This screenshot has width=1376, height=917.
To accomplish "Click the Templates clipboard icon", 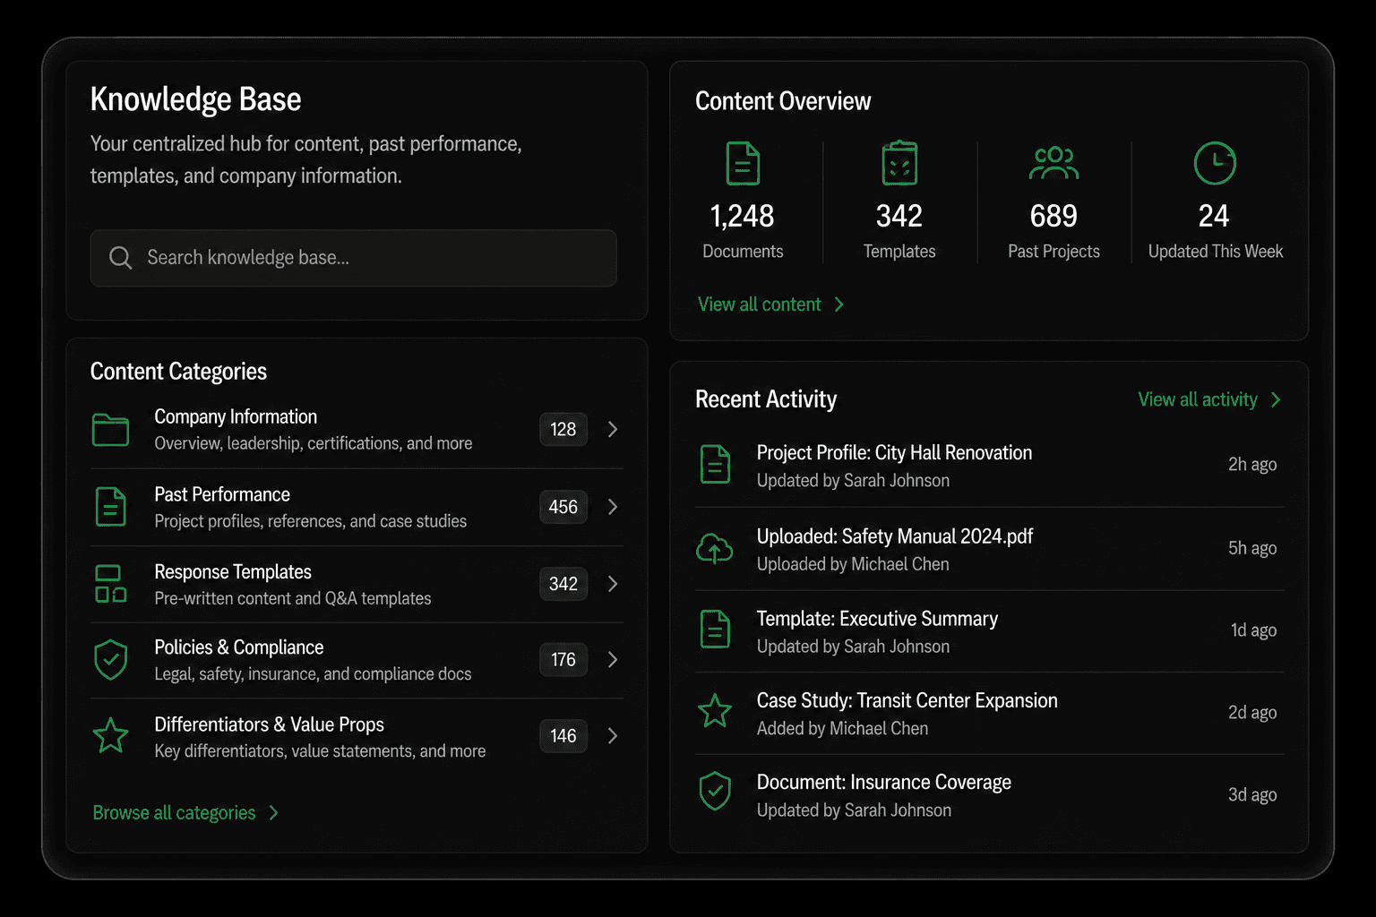I will click(899, 163).
